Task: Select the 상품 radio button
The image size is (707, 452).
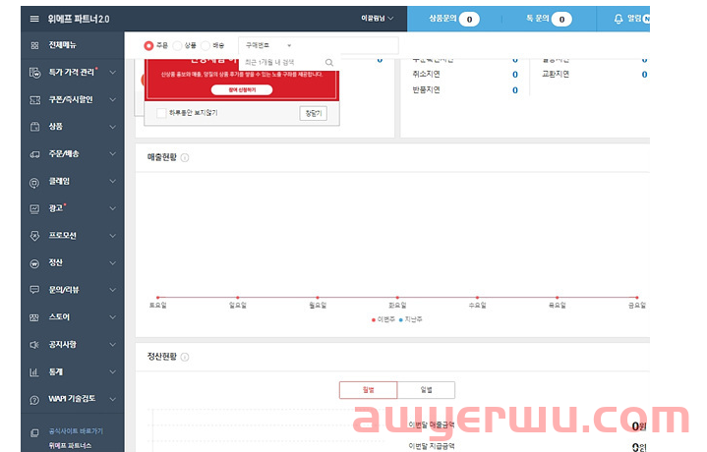Action: click(x=177, y=45)
